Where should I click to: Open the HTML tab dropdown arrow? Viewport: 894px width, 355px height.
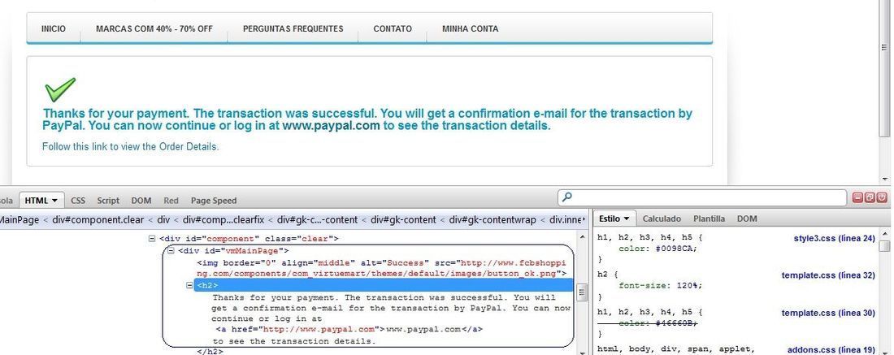pyautogui.click(x=54, y=201)
